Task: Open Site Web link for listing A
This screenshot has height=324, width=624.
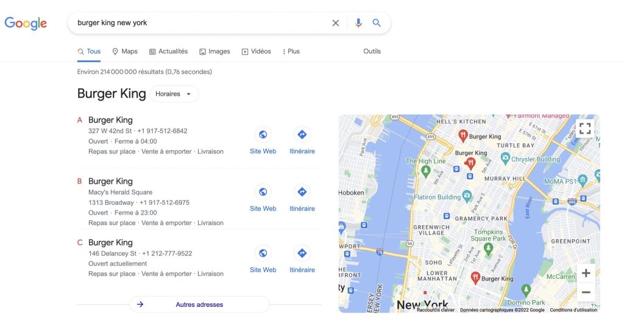Action: [263, 151]
